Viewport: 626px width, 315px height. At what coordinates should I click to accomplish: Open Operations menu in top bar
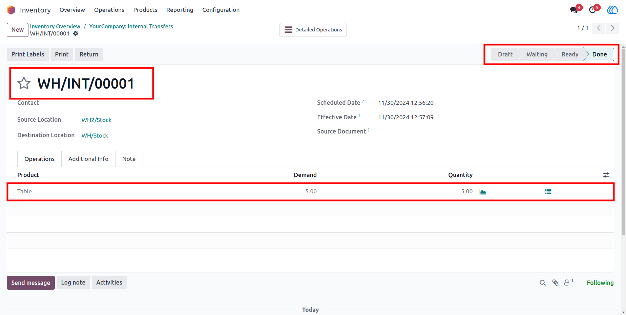click(109, 10)
